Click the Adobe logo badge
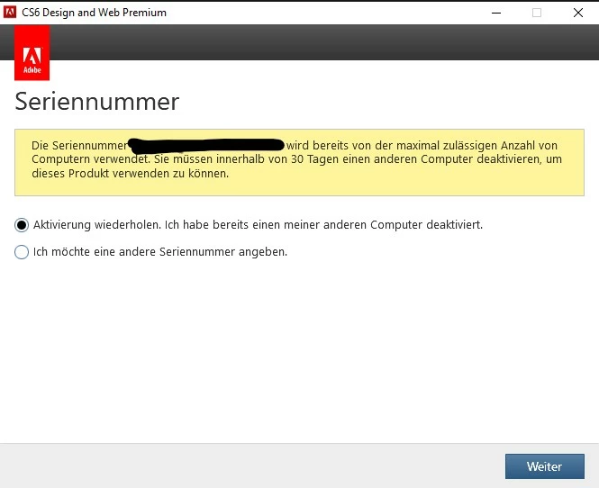The width and height of the screenshot is (599, 488). (x=32, y=53)
